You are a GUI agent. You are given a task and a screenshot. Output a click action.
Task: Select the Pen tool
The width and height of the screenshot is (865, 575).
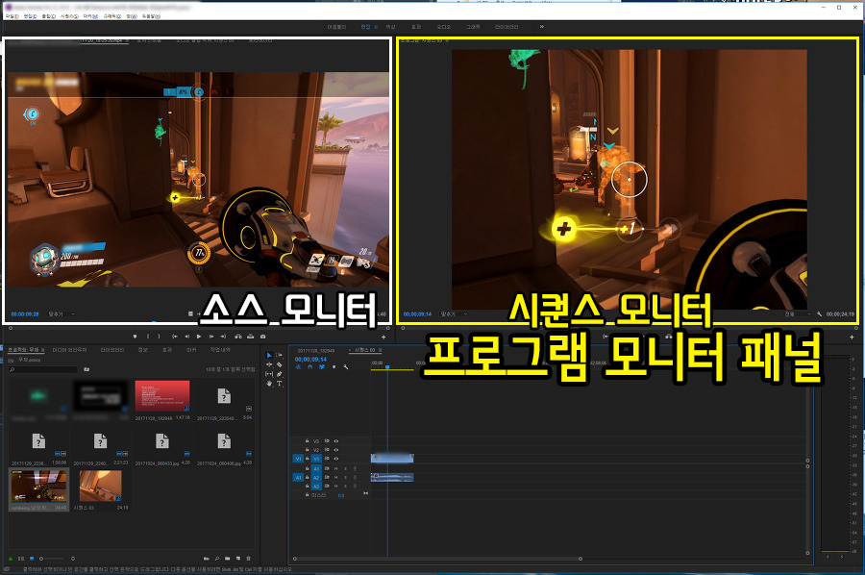pos(279,374)
